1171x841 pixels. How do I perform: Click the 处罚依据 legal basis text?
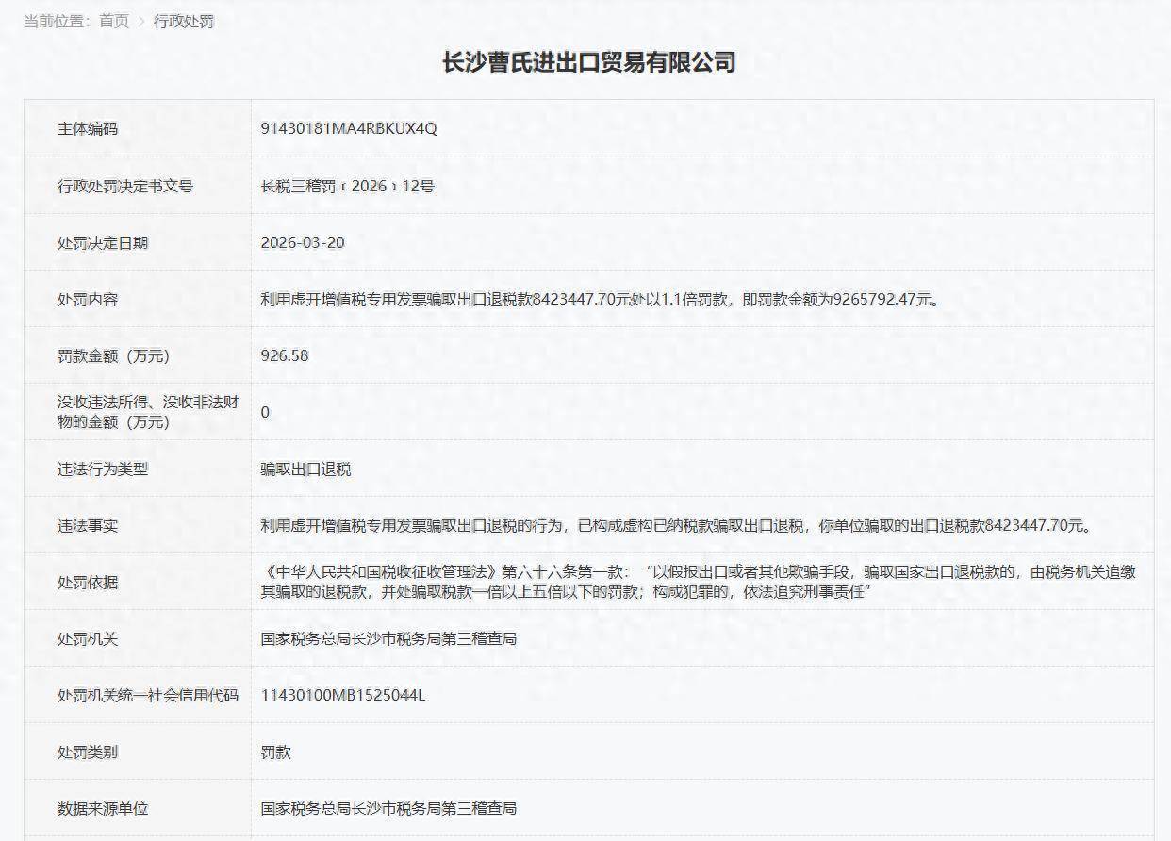click(698, 582)
